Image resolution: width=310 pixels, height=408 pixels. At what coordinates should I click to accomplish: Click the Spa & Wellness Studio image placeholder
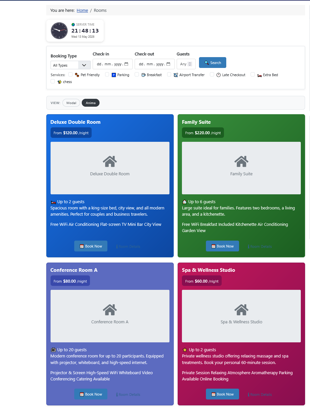click(241, 316)
